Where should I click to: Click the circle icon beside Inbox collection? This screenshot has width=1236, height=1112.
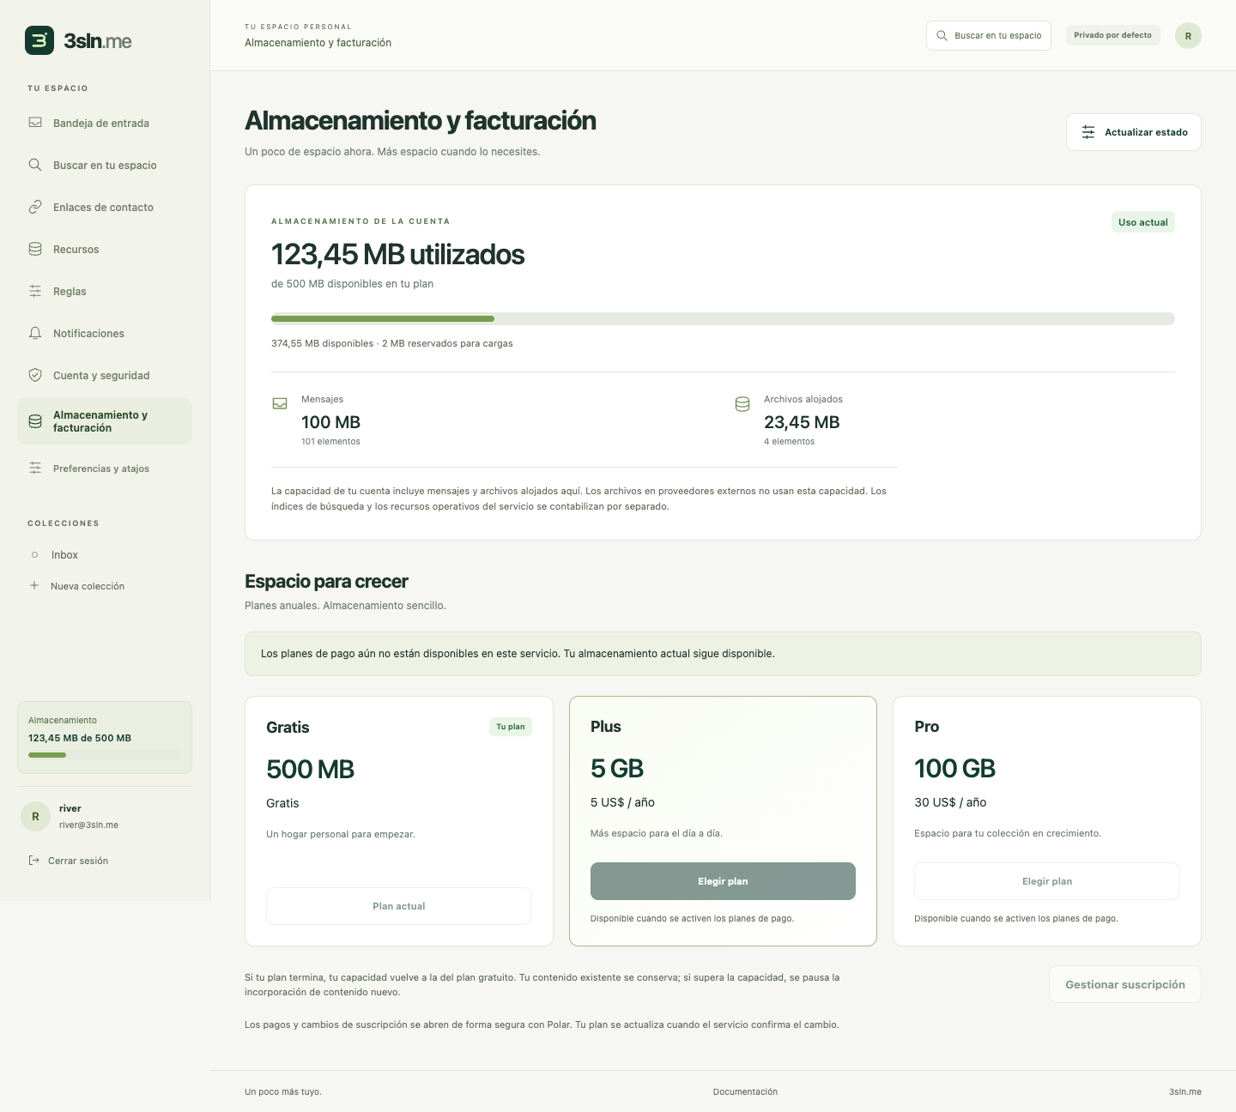coord(34,555)
